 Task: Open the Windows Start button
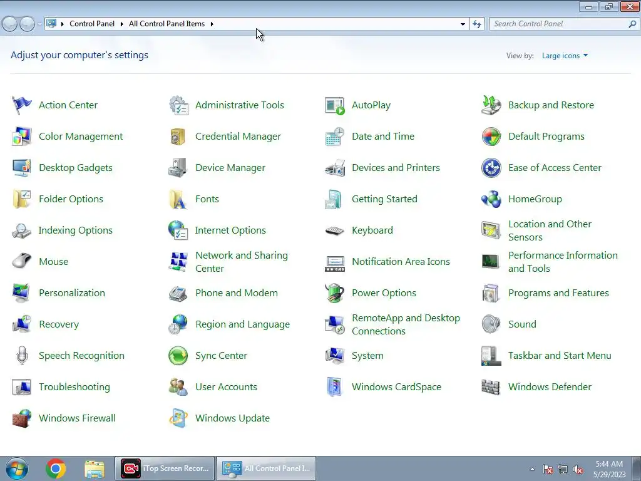pos(16,468)
